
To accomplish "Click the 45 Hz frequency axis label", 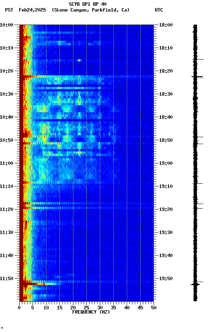I will pyautogui.click(x=140, y=308).
